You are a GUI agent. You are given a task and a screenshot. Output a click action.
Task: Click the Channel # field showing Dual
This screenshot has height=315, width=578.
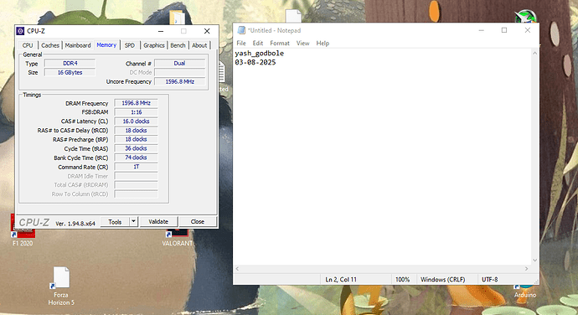(x=179, y=64)
